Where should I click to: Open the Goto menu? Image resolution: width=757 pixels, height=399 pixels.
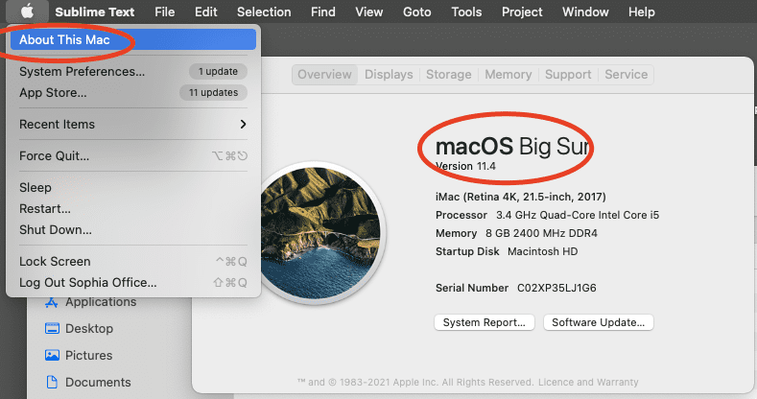click(x=417, y=12)
